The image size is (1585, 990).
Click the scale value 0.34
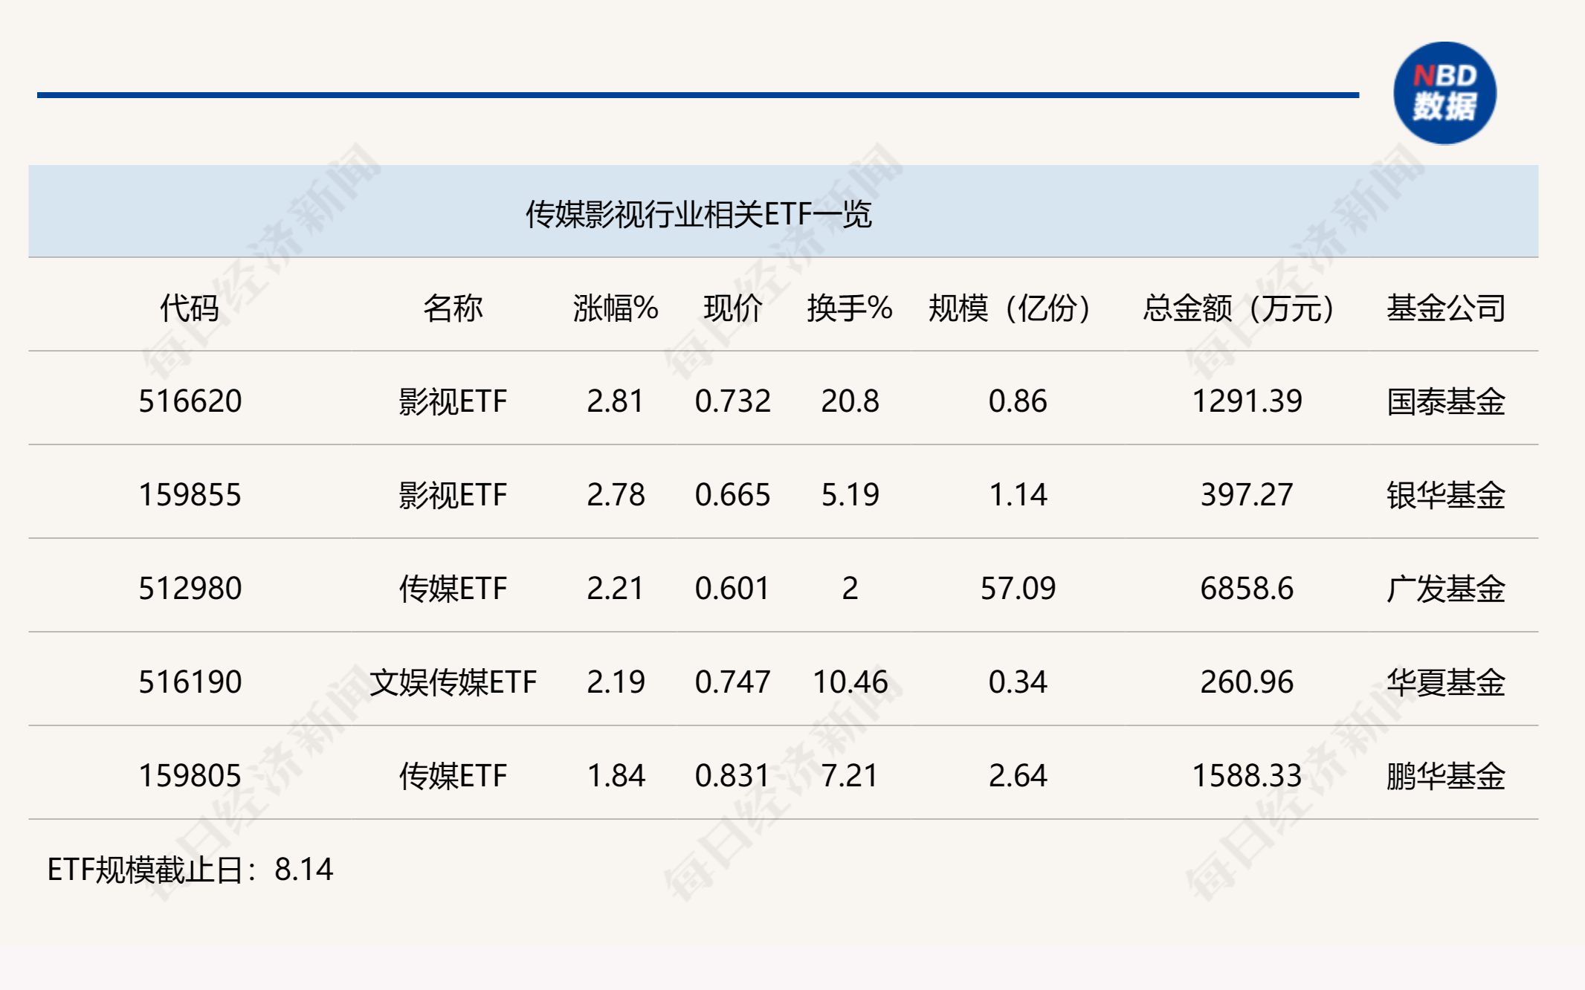click(1018, 682)
